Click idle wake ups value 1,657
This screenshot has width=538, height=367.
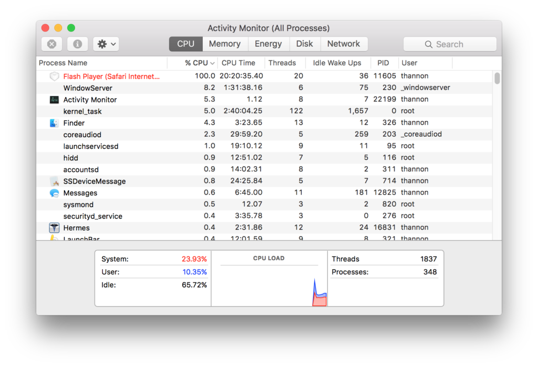pos(358,111)
